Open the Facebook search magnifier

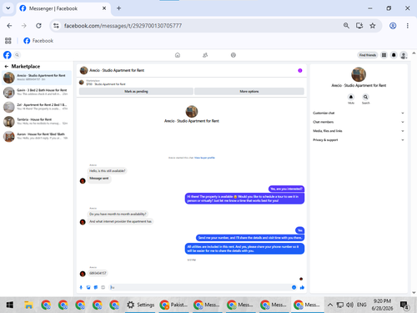tap(17, 55)
